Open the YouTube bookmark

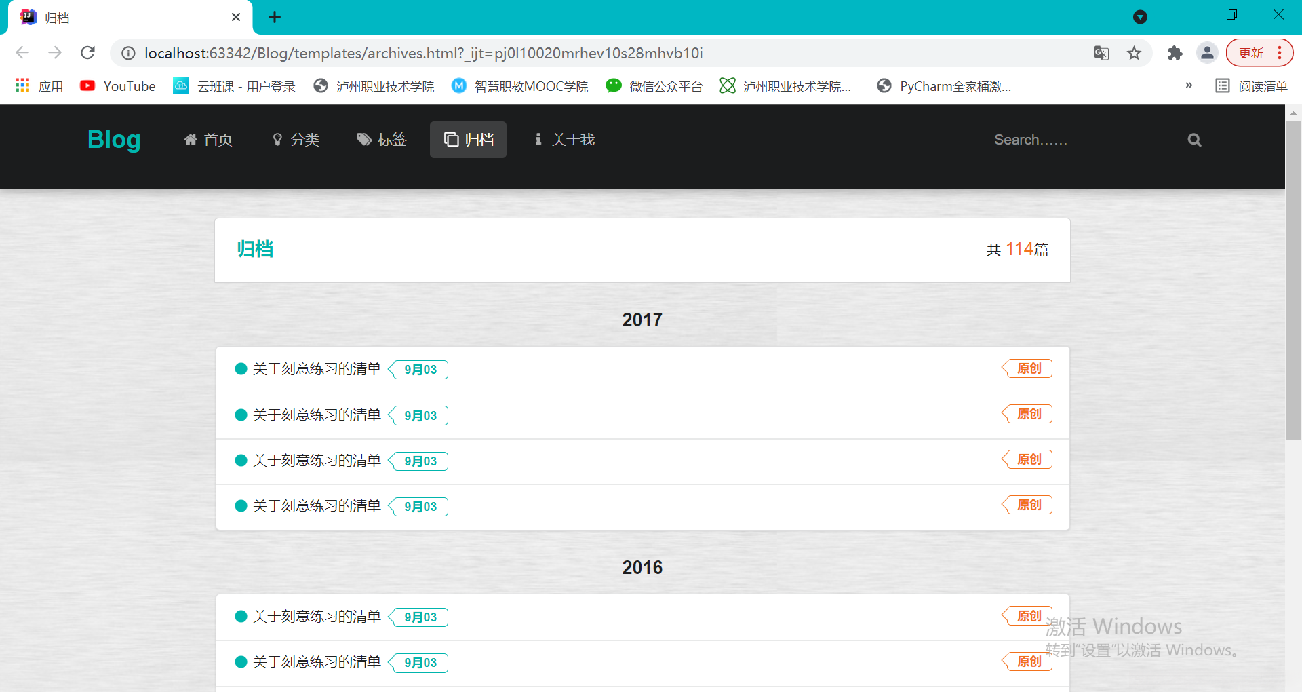(x=118, y=86)
